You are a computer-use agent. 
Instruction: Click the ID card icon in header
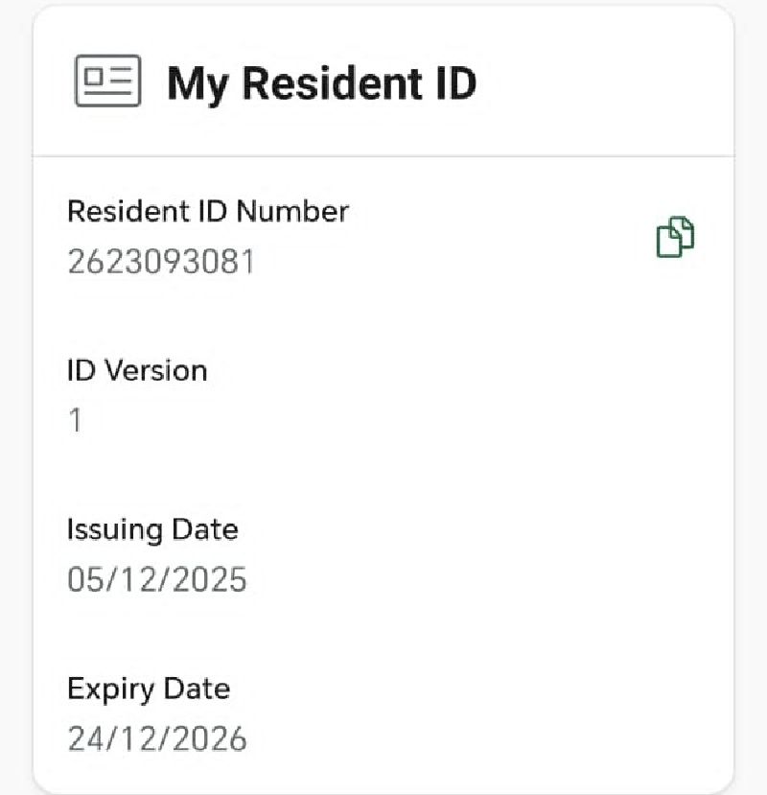tap(107, 82)
